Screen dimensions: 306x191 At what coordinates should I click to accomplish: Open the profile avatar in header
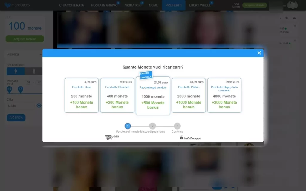(292, 5)
